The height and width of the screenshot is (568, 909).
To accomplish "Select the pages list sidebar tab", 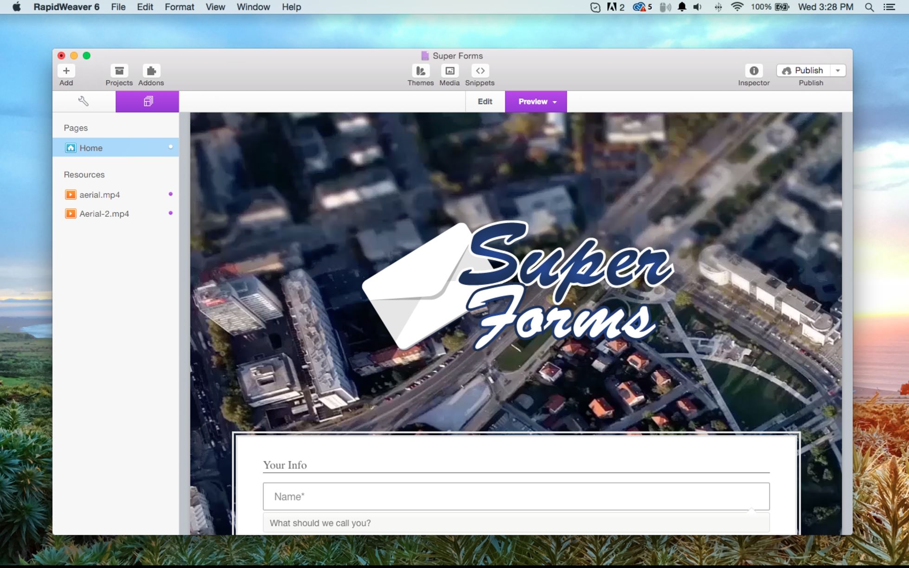I will 147,101.
